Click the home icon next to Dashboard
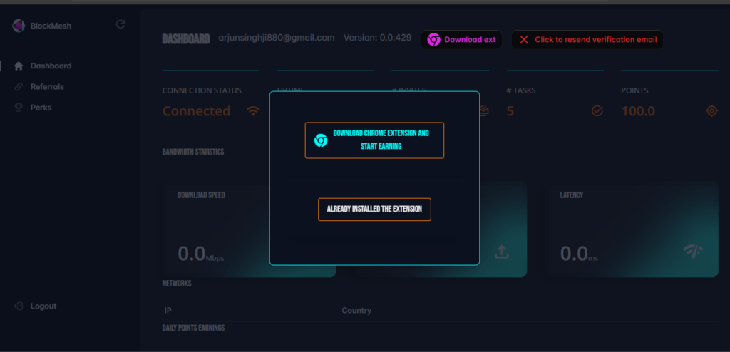Screen dimensions: 730x352 tap(19, 66)
